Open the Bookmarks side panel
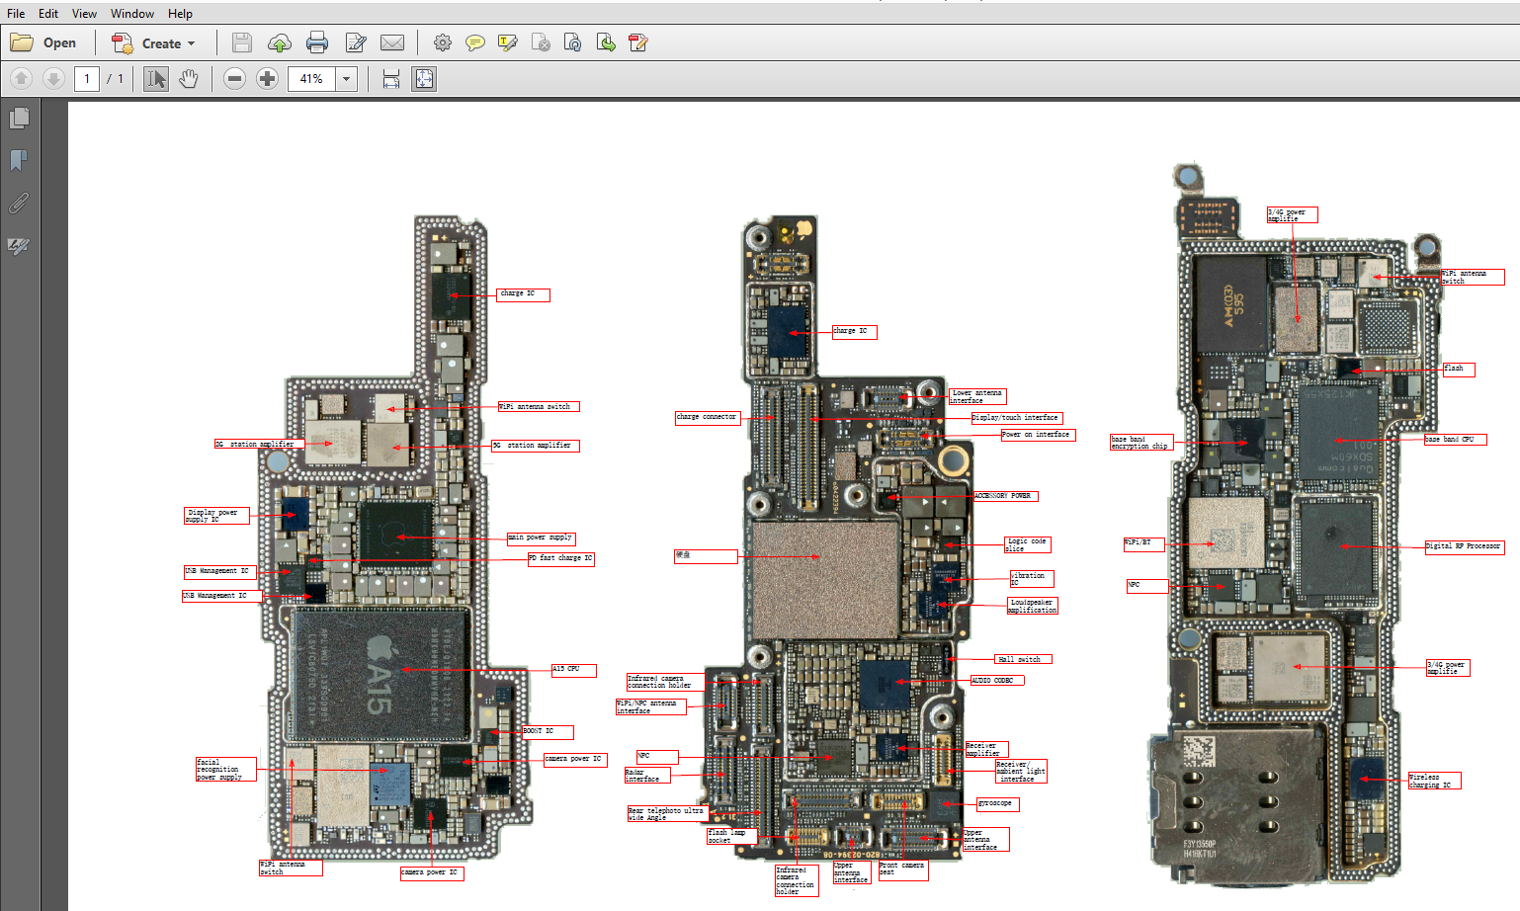Image resolution: width=1520 pixels, height=911 pixels. [x=19, y=160]
